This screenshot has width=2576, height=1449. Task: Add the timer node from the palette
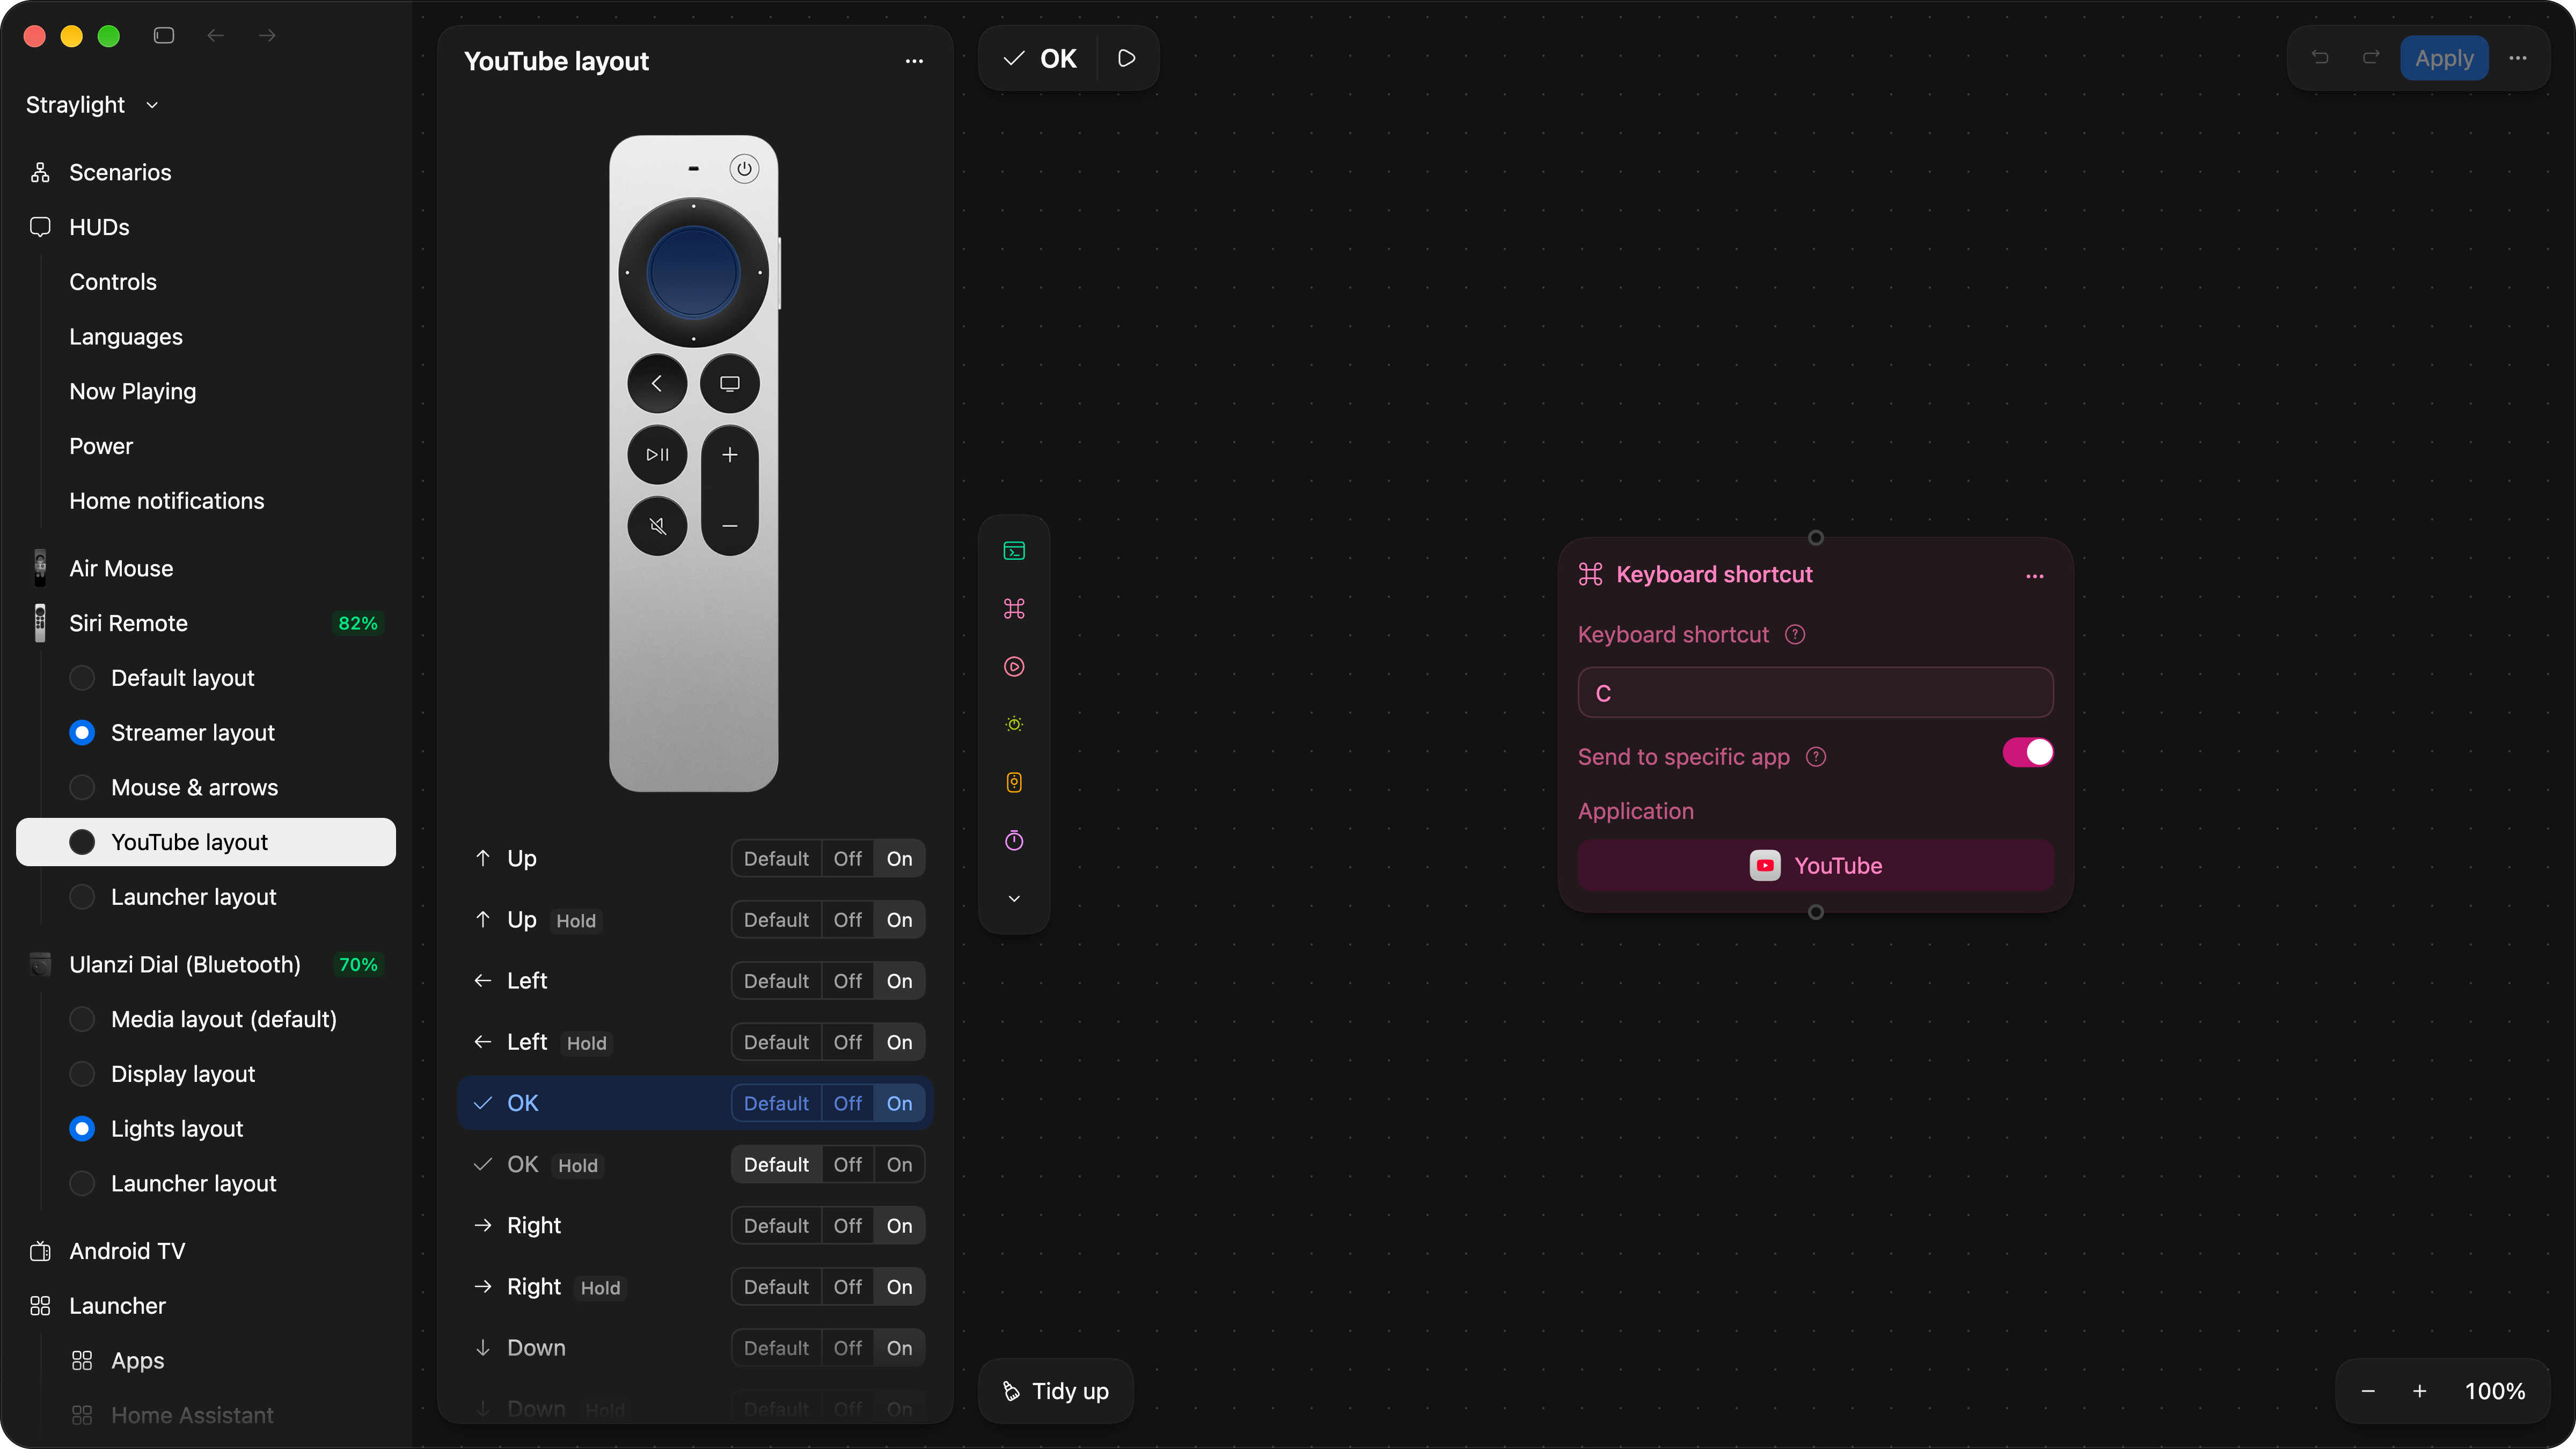[x=1014, y=841]
